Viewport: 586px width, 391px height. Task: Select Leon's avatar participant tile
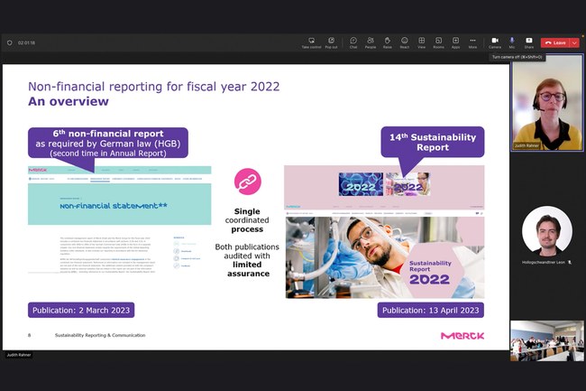point(546,231)
